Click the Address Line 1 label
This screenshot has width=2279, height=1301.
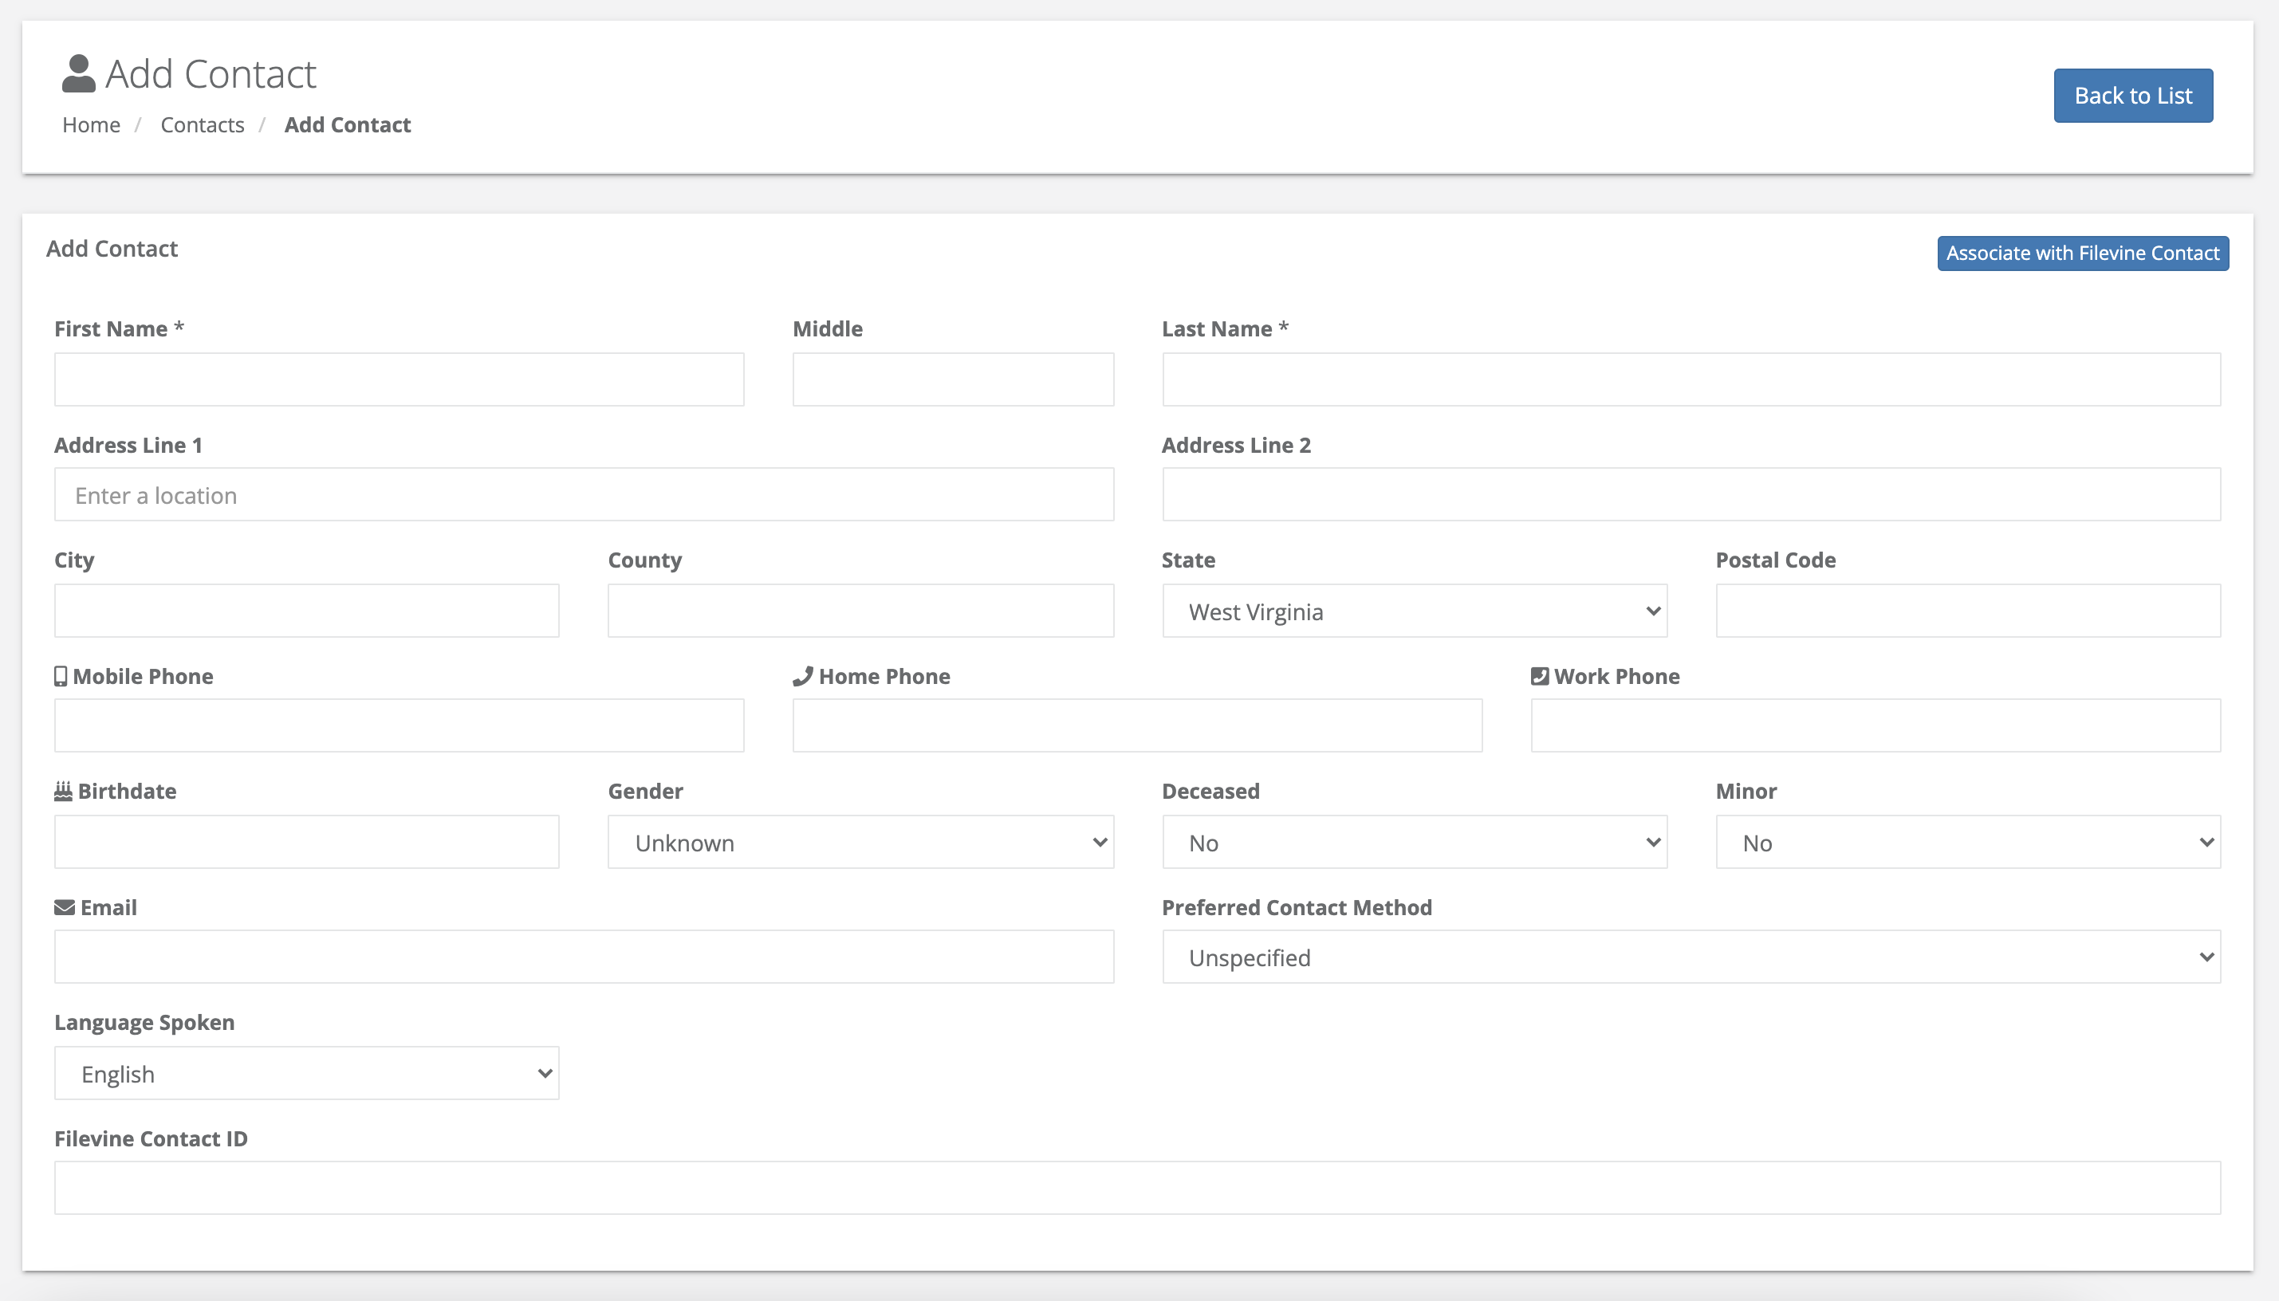click(128, 445)
